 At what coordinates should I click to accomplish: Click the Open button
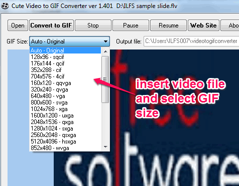[18, 25]
